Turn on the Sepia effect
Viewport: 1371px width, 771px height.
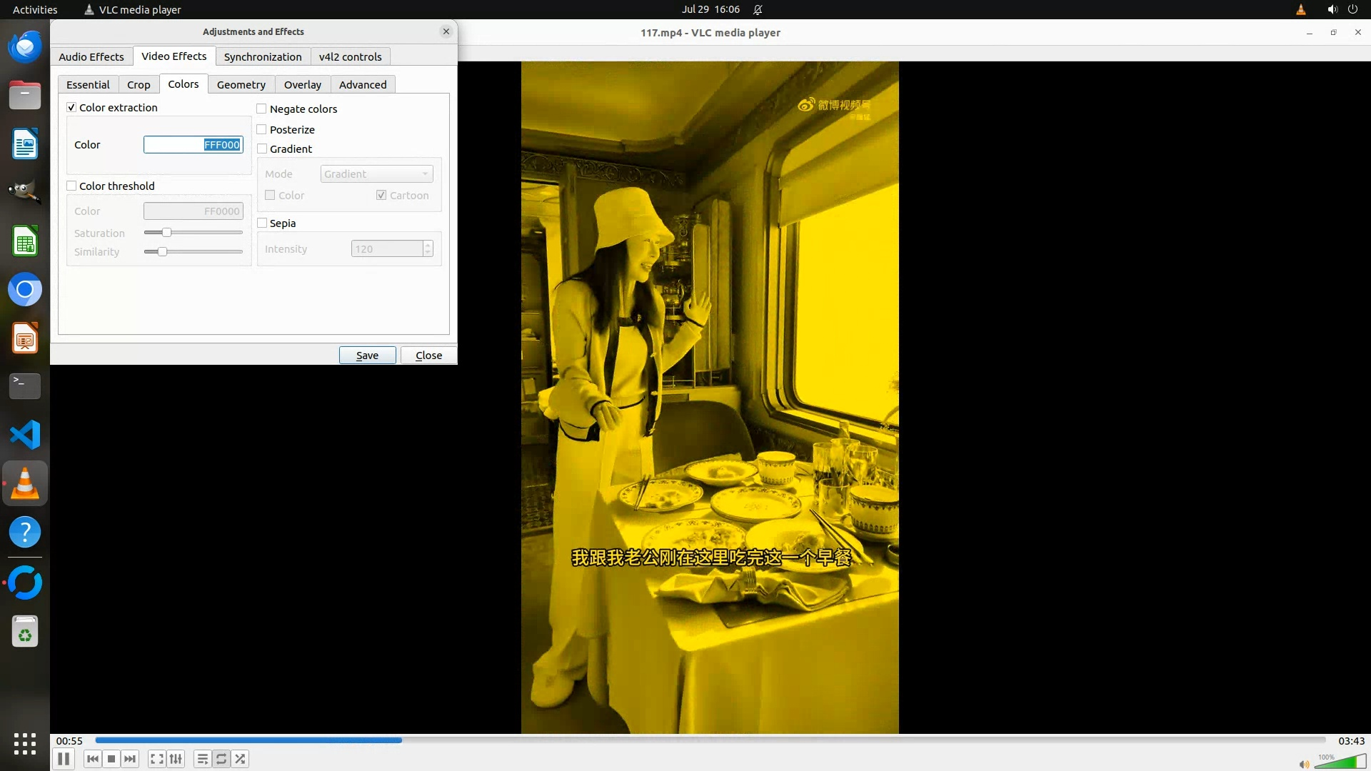pos(262,223)
